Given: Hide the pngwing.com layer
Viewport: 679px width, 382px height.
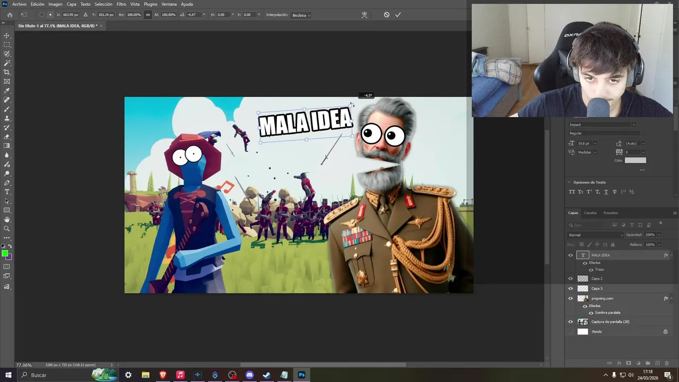Looking at the screenshot, I should click(571, 298).
